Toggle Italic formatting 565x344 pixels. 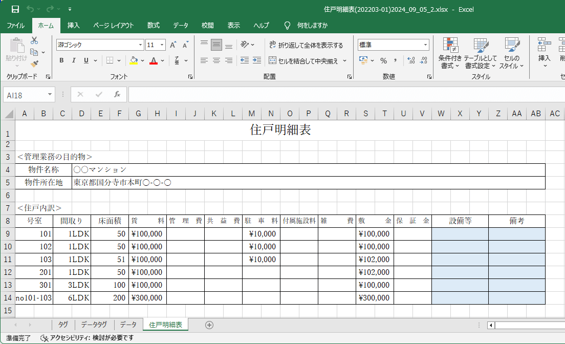pos(74,60)
